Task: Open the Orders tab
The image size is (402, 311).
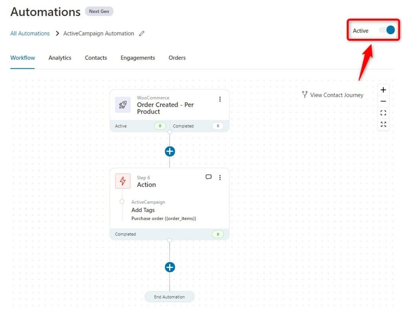Action: click(177, 58)
